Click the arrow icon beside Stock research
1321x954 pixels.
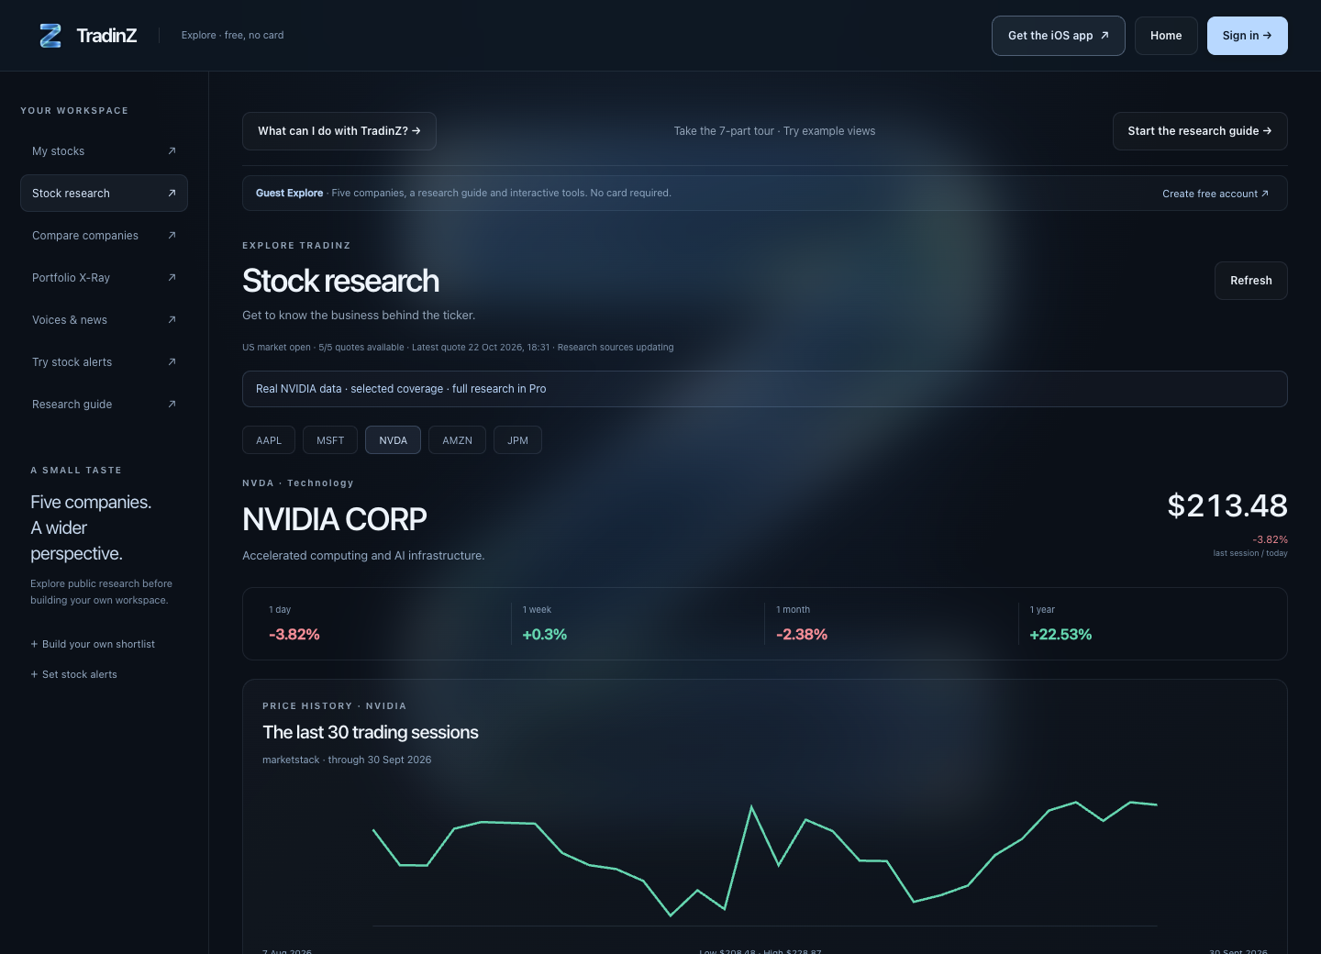172,194
